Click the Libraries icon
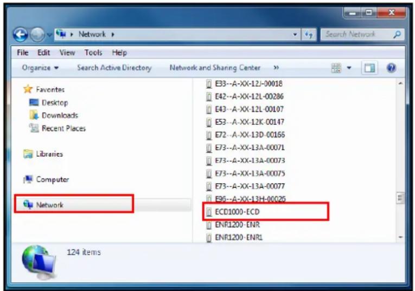This screenshot has height=291, width=415. point(28,154)
